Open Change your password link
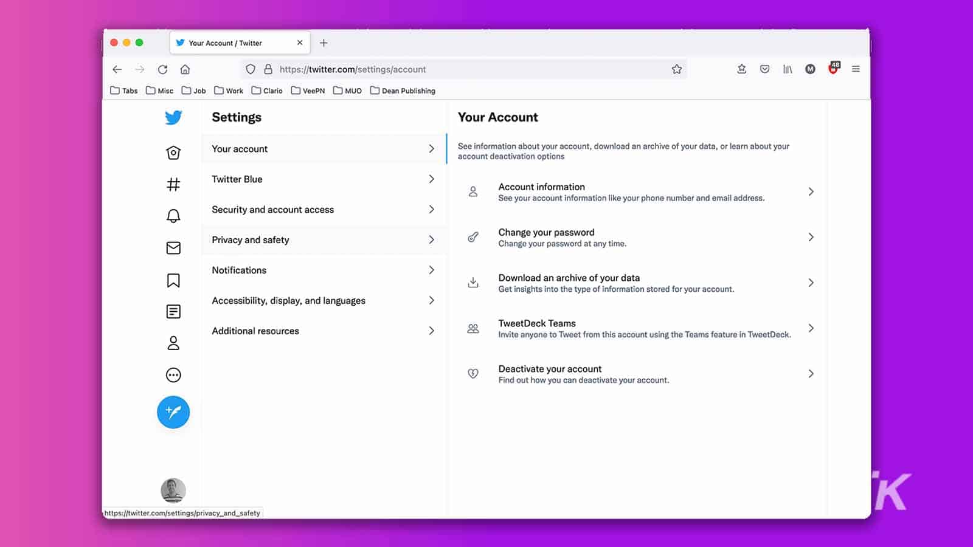The image size is (973, 547). [x=637, y=238]
